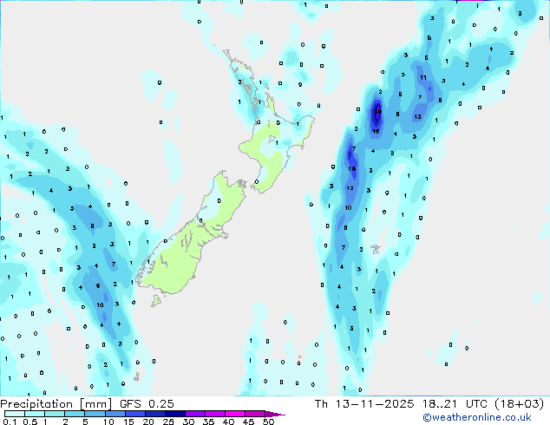Open the weatheronline.co.uk copyright link
Image resolution: width=550 pixels, height=425 pixels.
pyautogui.click(x=477, y=417)
